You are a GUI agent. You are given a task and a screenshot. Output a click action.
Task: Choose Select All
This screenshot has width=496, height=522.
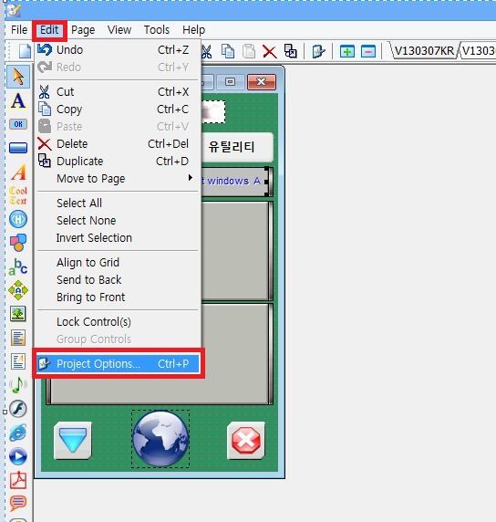[118, 204]
